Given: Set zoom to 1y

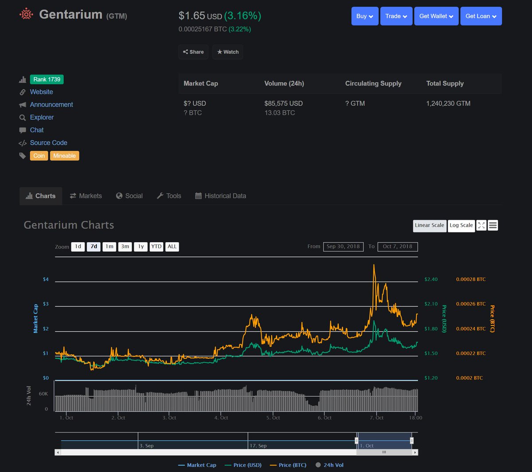Looking at the screenshot, I should coord(141,247).
